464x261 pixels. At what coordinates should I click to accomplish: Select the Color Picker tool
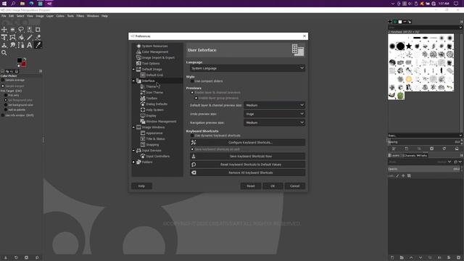[x=38, y=45]
